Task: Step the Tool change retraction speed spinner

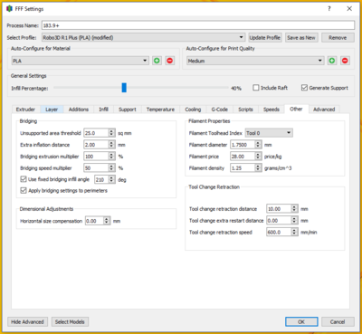Action: point(295,232)
